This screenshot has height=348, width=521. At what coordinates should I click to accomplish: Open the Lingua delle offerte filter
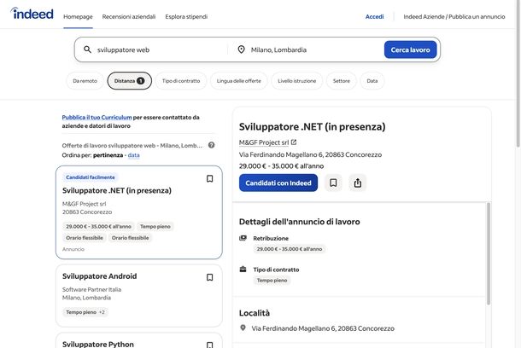click(x=239, y=81)
